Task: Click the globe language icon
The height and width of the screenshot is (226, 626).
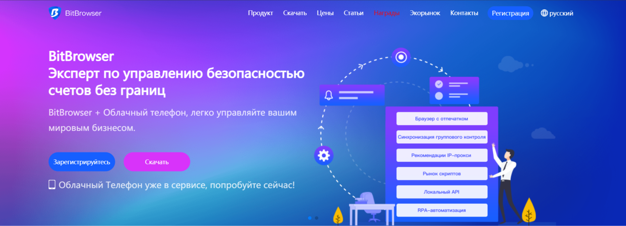Action: [544, 13]
